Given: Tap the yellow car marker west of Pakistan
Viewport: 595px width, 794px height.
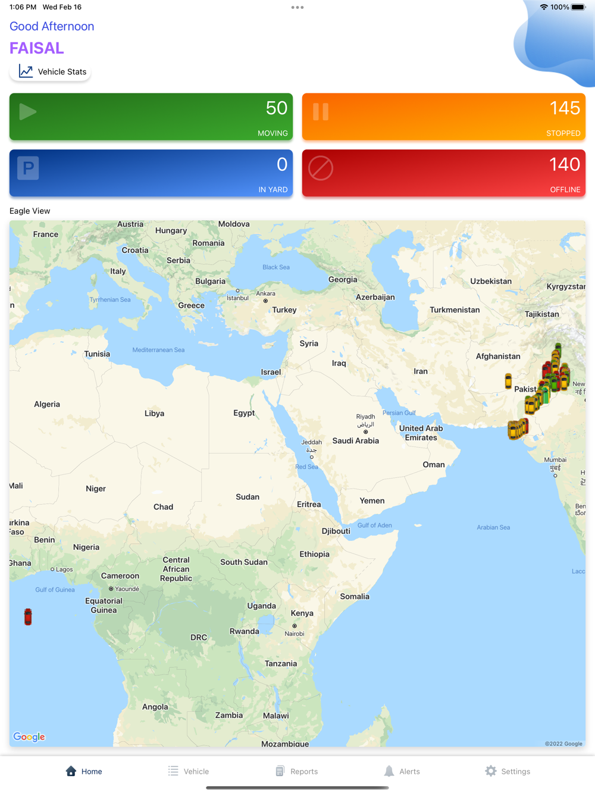Looking at the screenshot, I should click(508, 381).
